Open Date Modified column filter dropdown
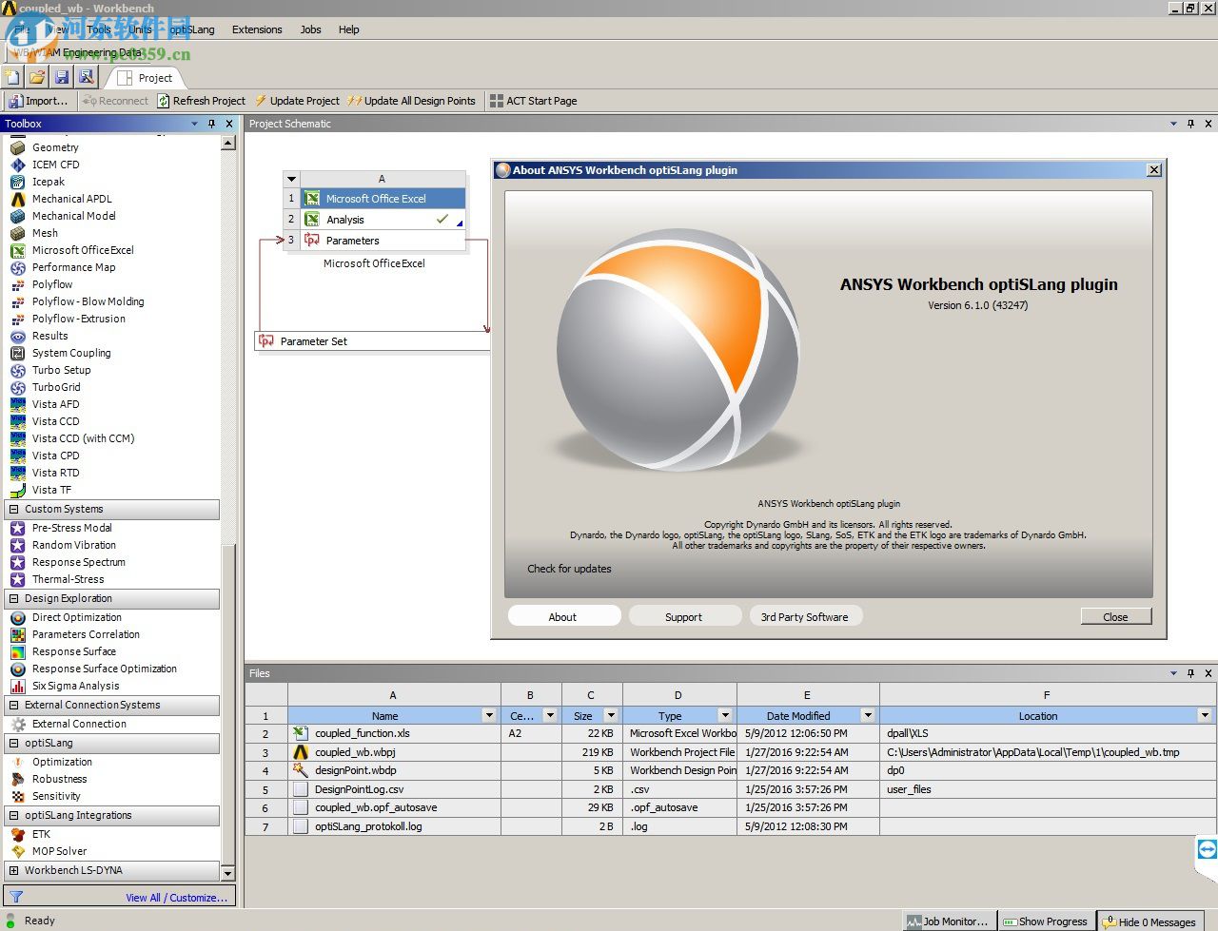 tap(868, 715)
